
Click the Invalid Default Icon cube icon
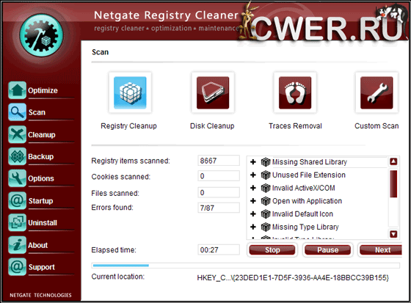coord(266,214)
